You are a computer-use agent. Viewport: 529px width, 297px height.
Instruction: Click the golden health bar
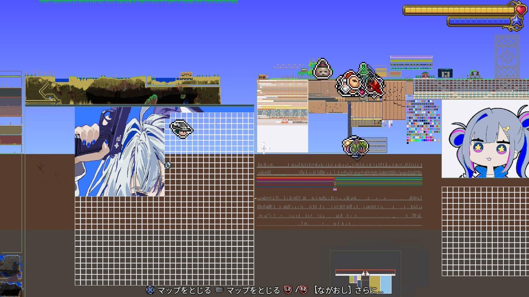pyautogui.click(x=459, y=10)
